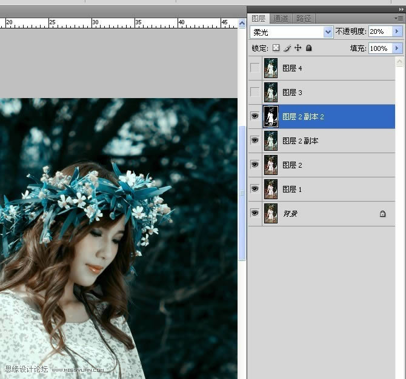Click the lock transparent pixels icon
406x379 pixels.
pyautogui.click(x=276, y=48)
